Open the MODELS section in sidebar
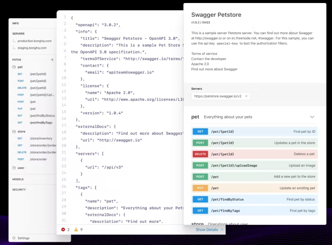The width and height of the screenshot is (332, 245). point(18,179)
